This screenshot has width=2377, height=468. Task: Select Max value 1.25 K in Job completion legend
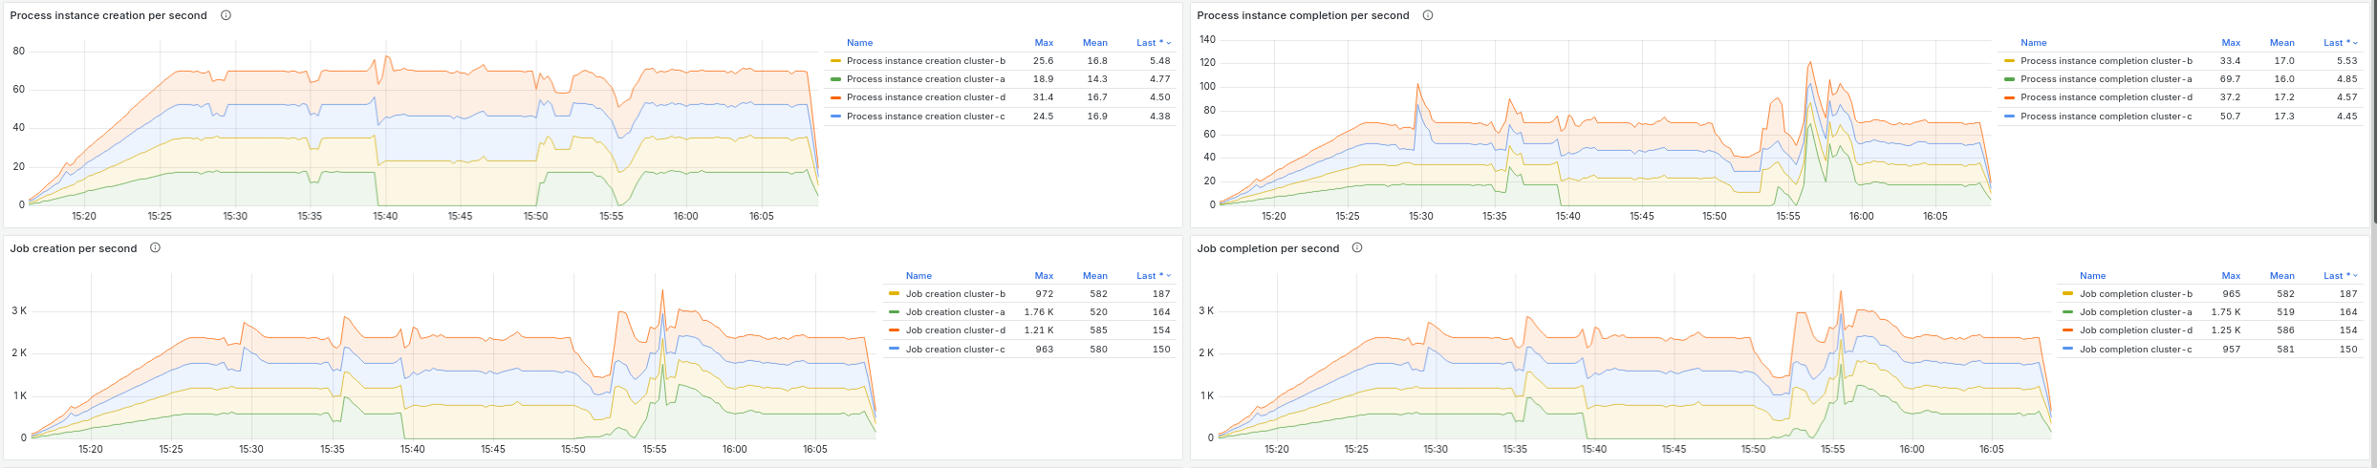click(2225, 330)
